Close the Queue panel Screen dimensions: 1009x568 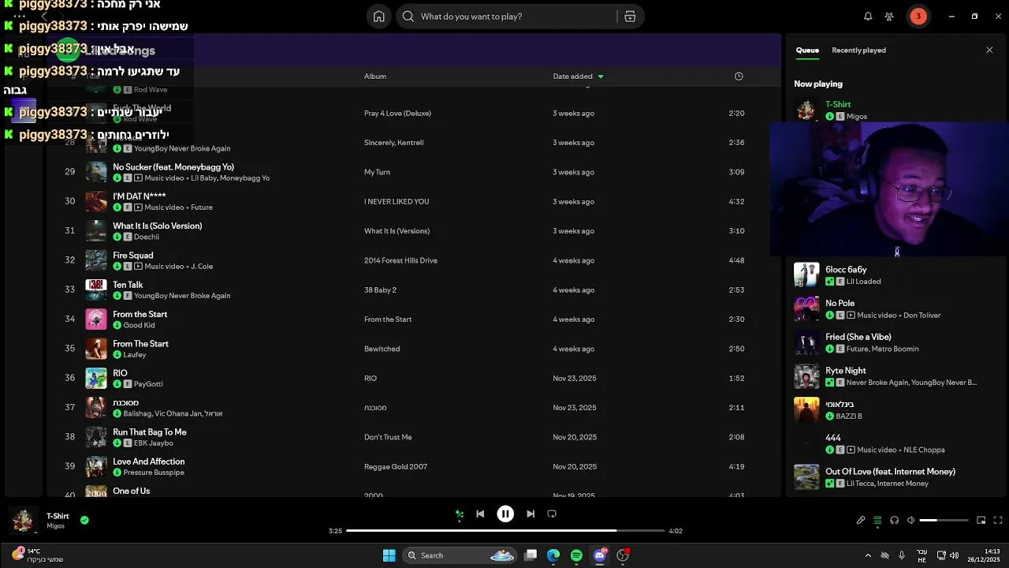989,50
